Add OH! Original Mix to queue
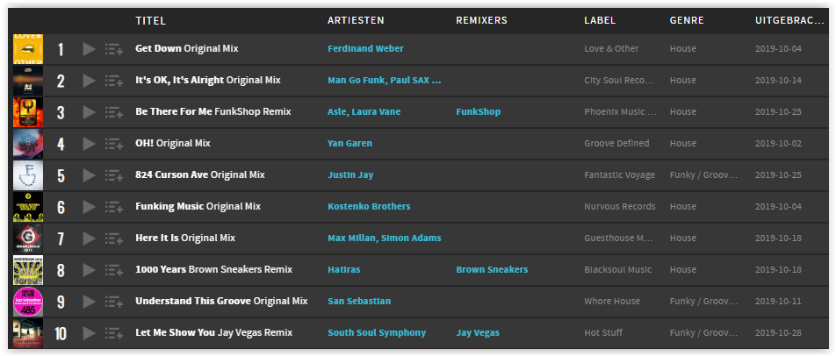 113,144
